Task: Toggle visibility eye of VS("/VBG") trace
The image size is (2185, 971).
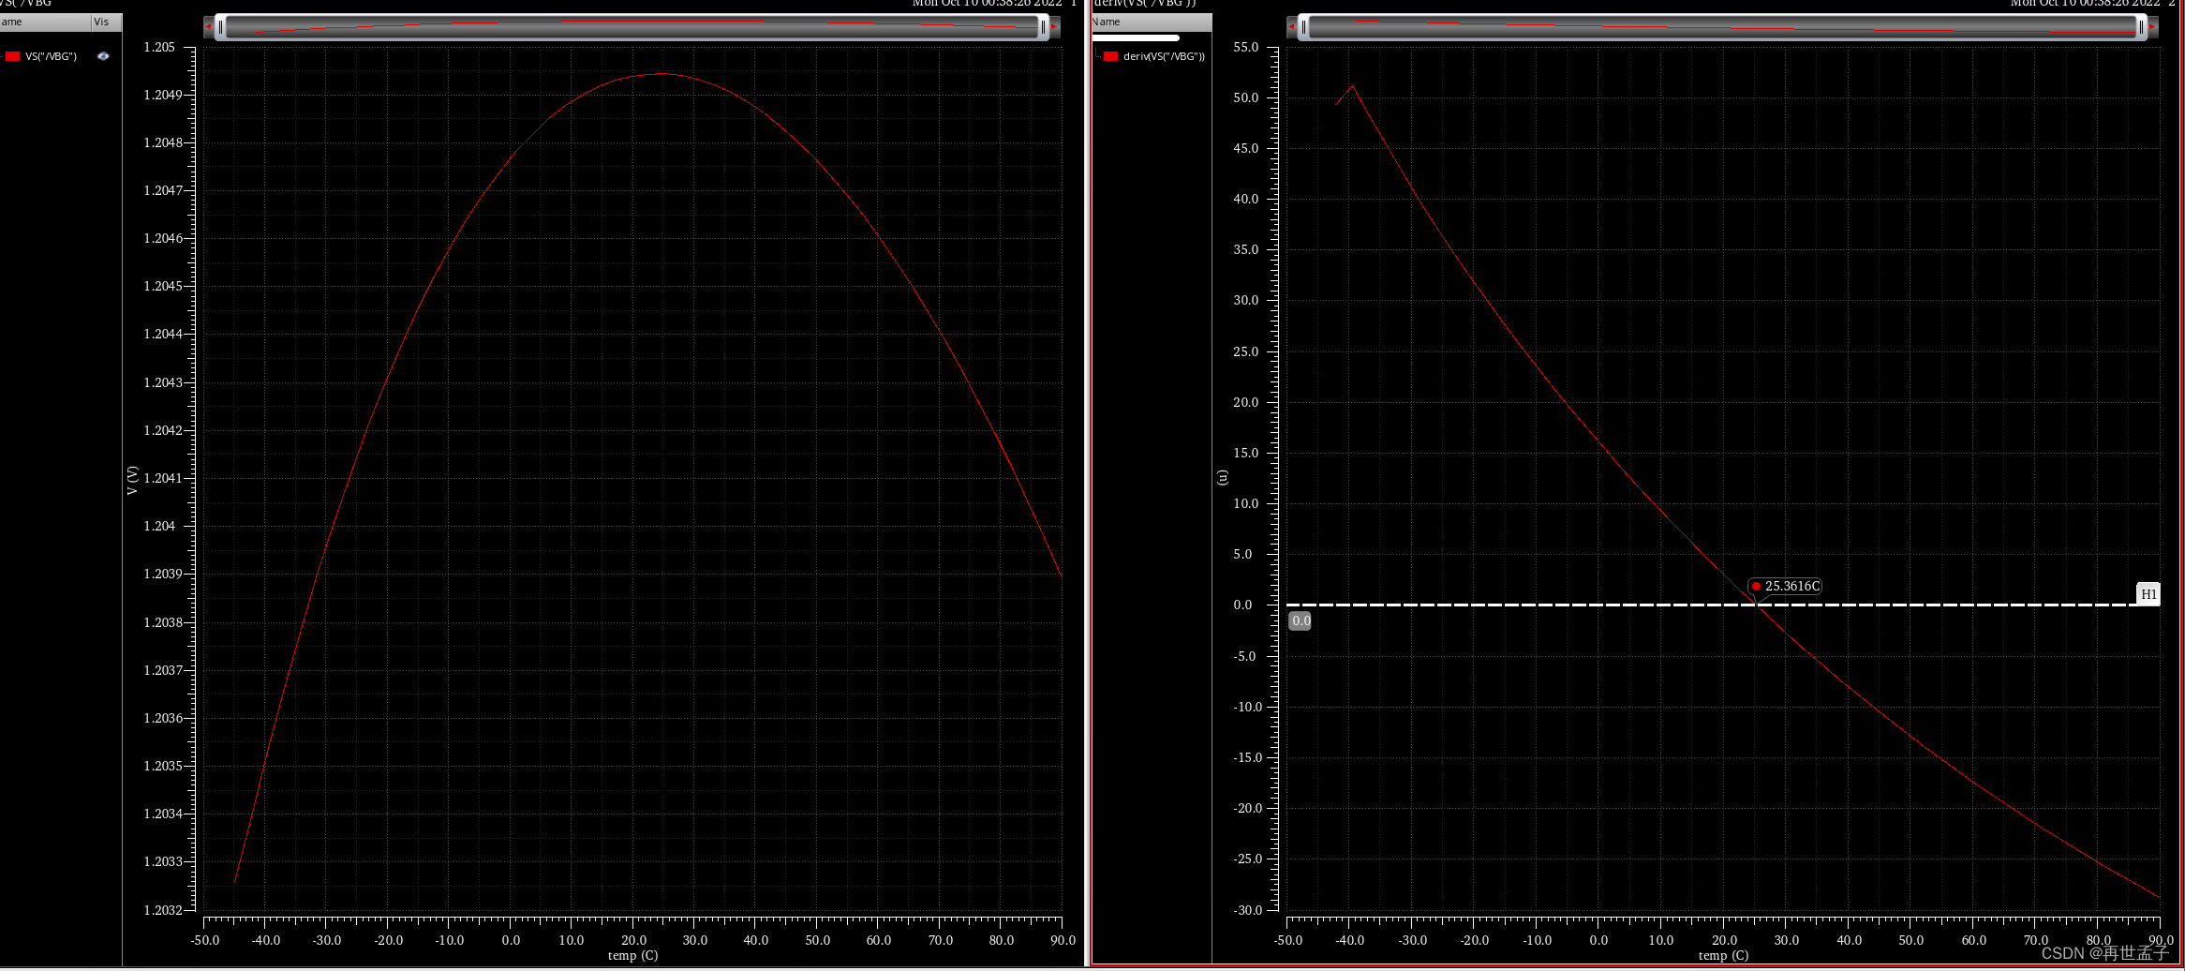Action: tap(103, 56)
